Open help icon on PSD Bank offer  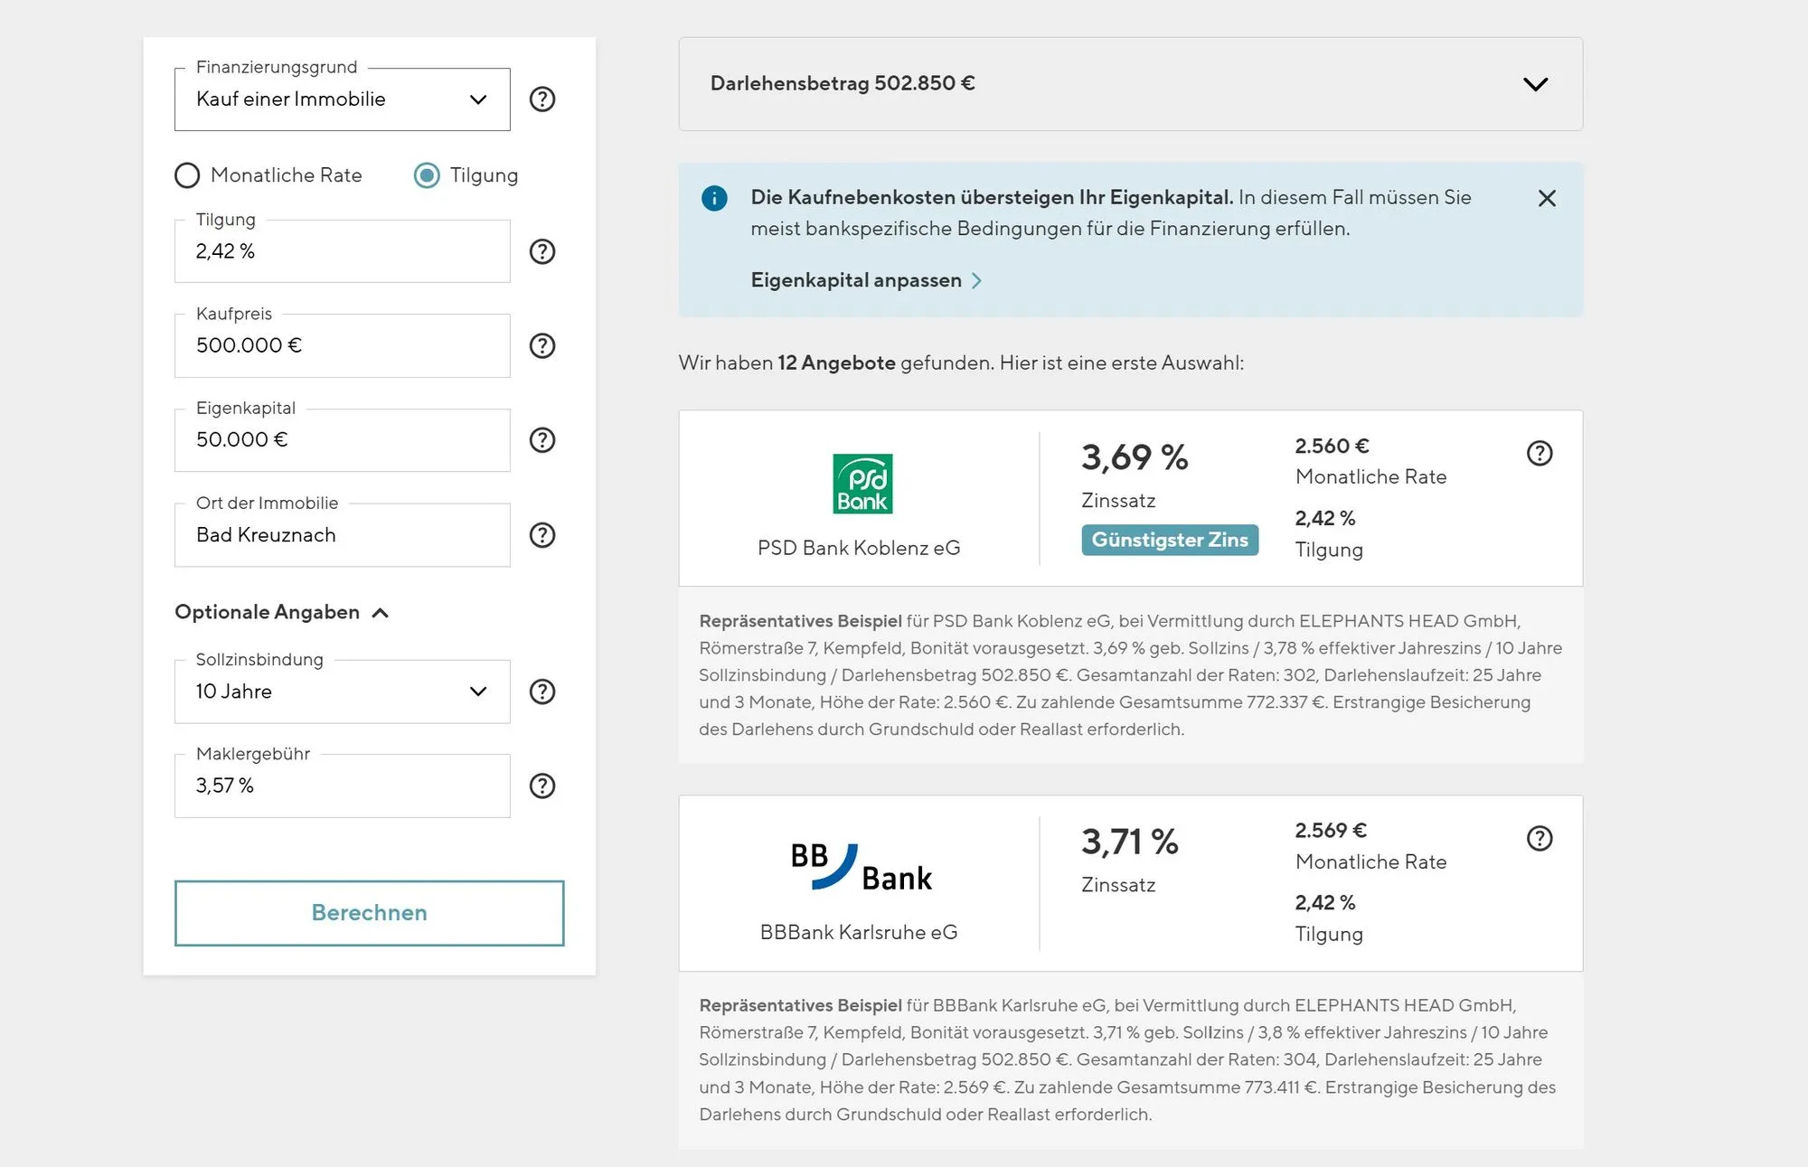pyautogui.click(x=1539, y=453)
